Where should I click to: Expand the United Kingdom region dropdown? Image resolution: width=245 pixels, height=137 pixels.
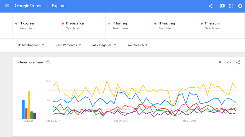coord(31,45)
